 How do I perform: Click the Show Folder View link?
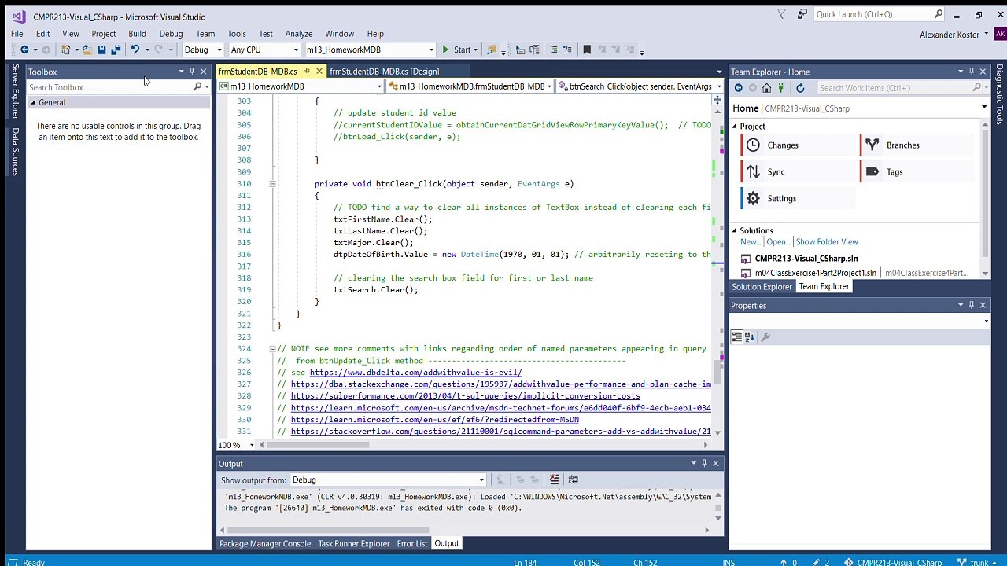(826, 242)
